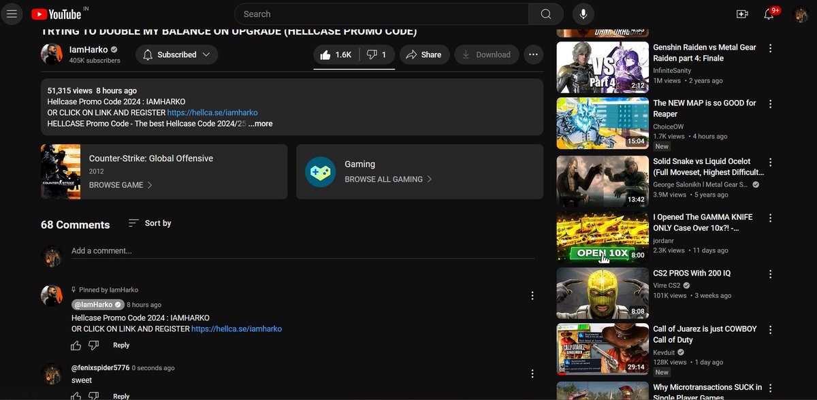Open options menu for fenixspider5776 comment

point(532,373)
